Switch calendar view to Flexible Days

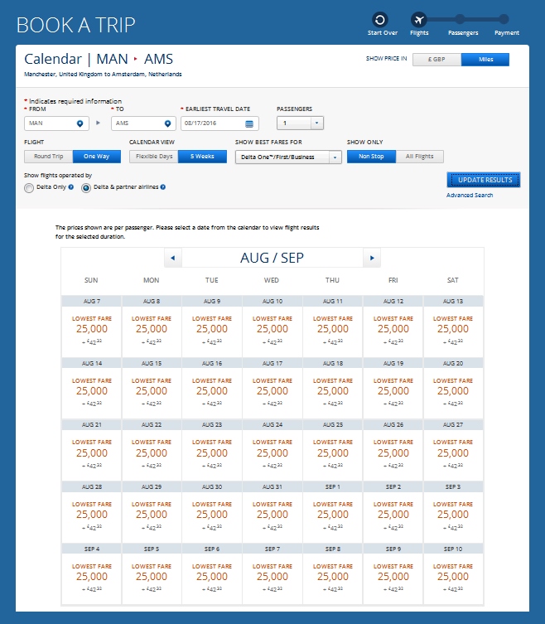point(154,157)
